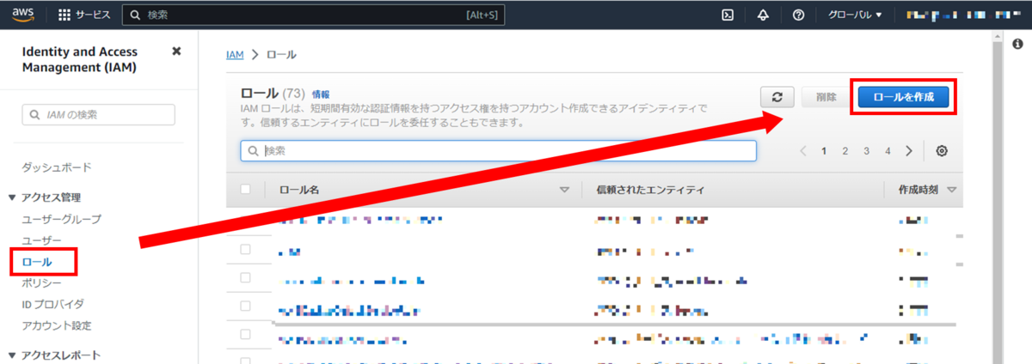This screenshot has width=1032, height=364.
Task: Go to roles page 4
Action: pos(888,151)
